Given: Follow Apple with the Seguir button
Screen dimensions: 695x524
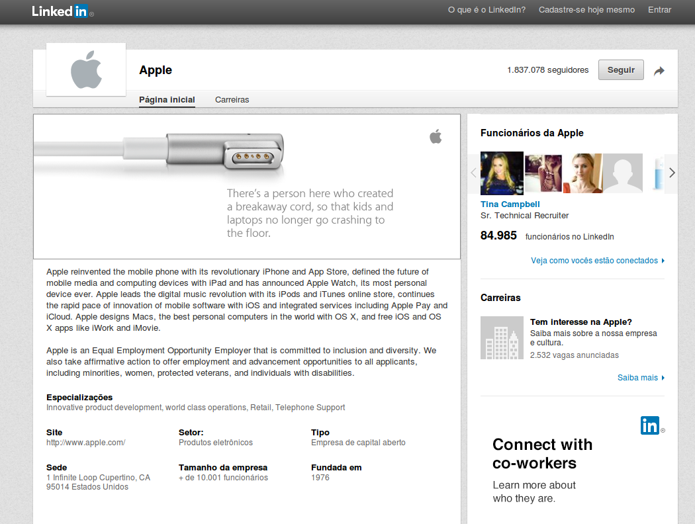Looking at the screenshot, I should pos(621,70).
